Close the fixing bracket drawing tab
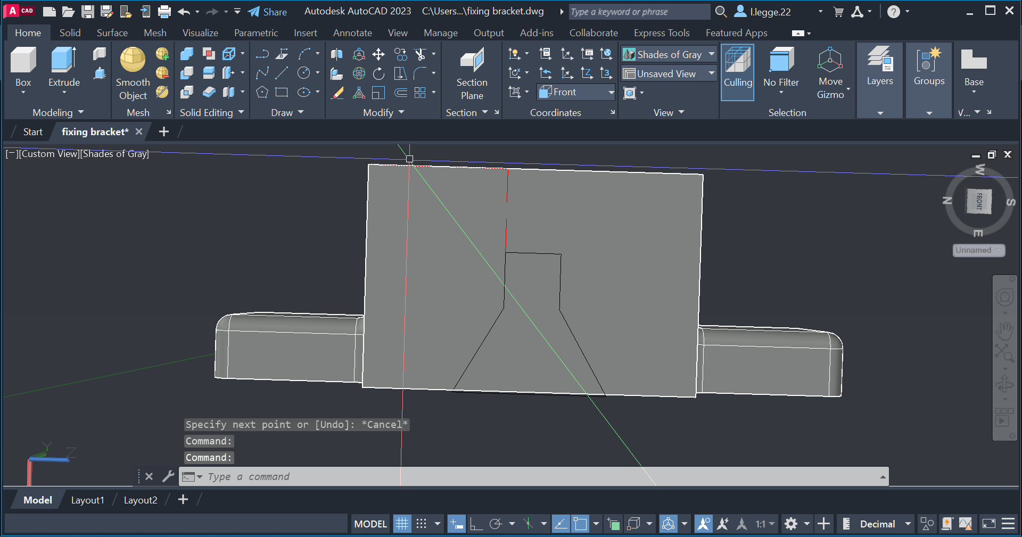1022x537 pixels. 139,131
